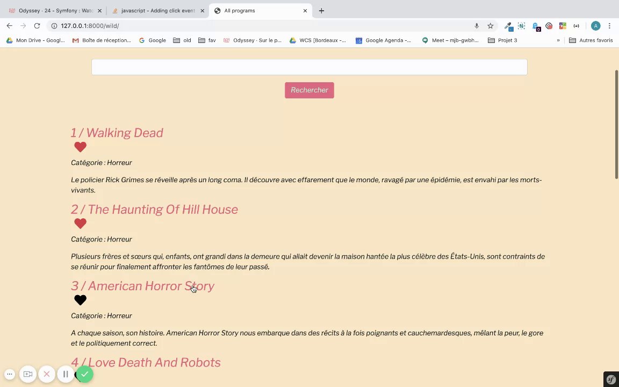Open WCS Bordeaux bookmark
Image resolution: width=619 pixels, height=387 pixels.
point(318,40)
